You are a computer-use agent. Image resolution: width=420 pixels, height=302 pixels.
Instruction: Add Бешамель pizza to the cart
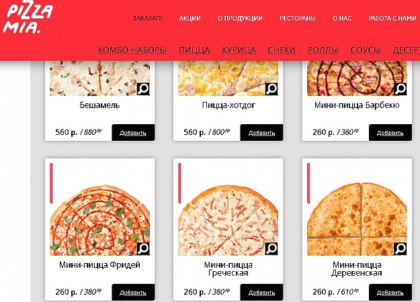(133, 133)
